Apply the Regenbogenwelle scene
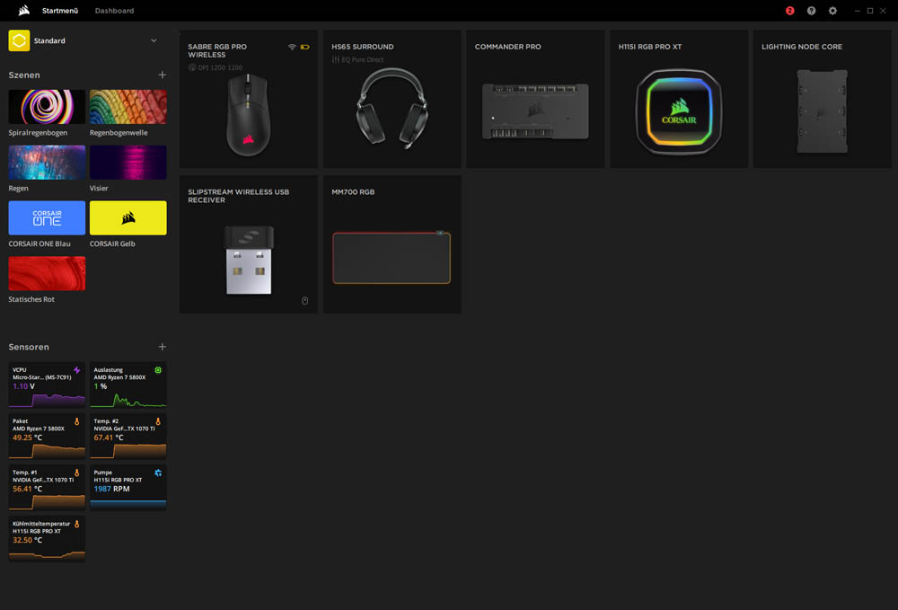898x610 pixels. (x=128, y=107)
